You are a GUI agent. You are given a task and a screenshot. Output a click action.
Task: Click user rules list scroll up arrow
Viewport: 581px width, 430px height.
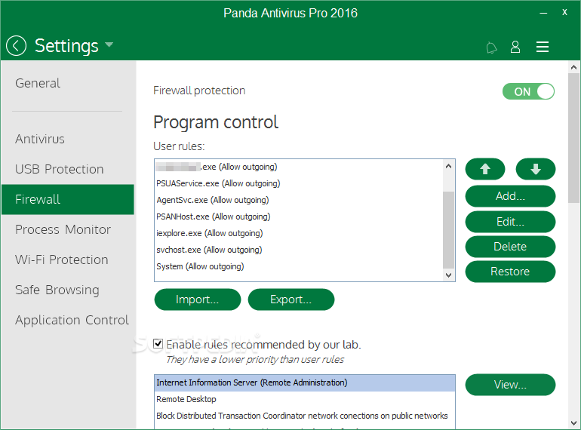point(448,166)
